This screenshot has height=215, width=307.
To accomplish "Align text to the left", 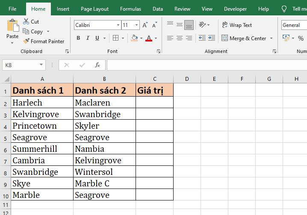I will [170, 38].
